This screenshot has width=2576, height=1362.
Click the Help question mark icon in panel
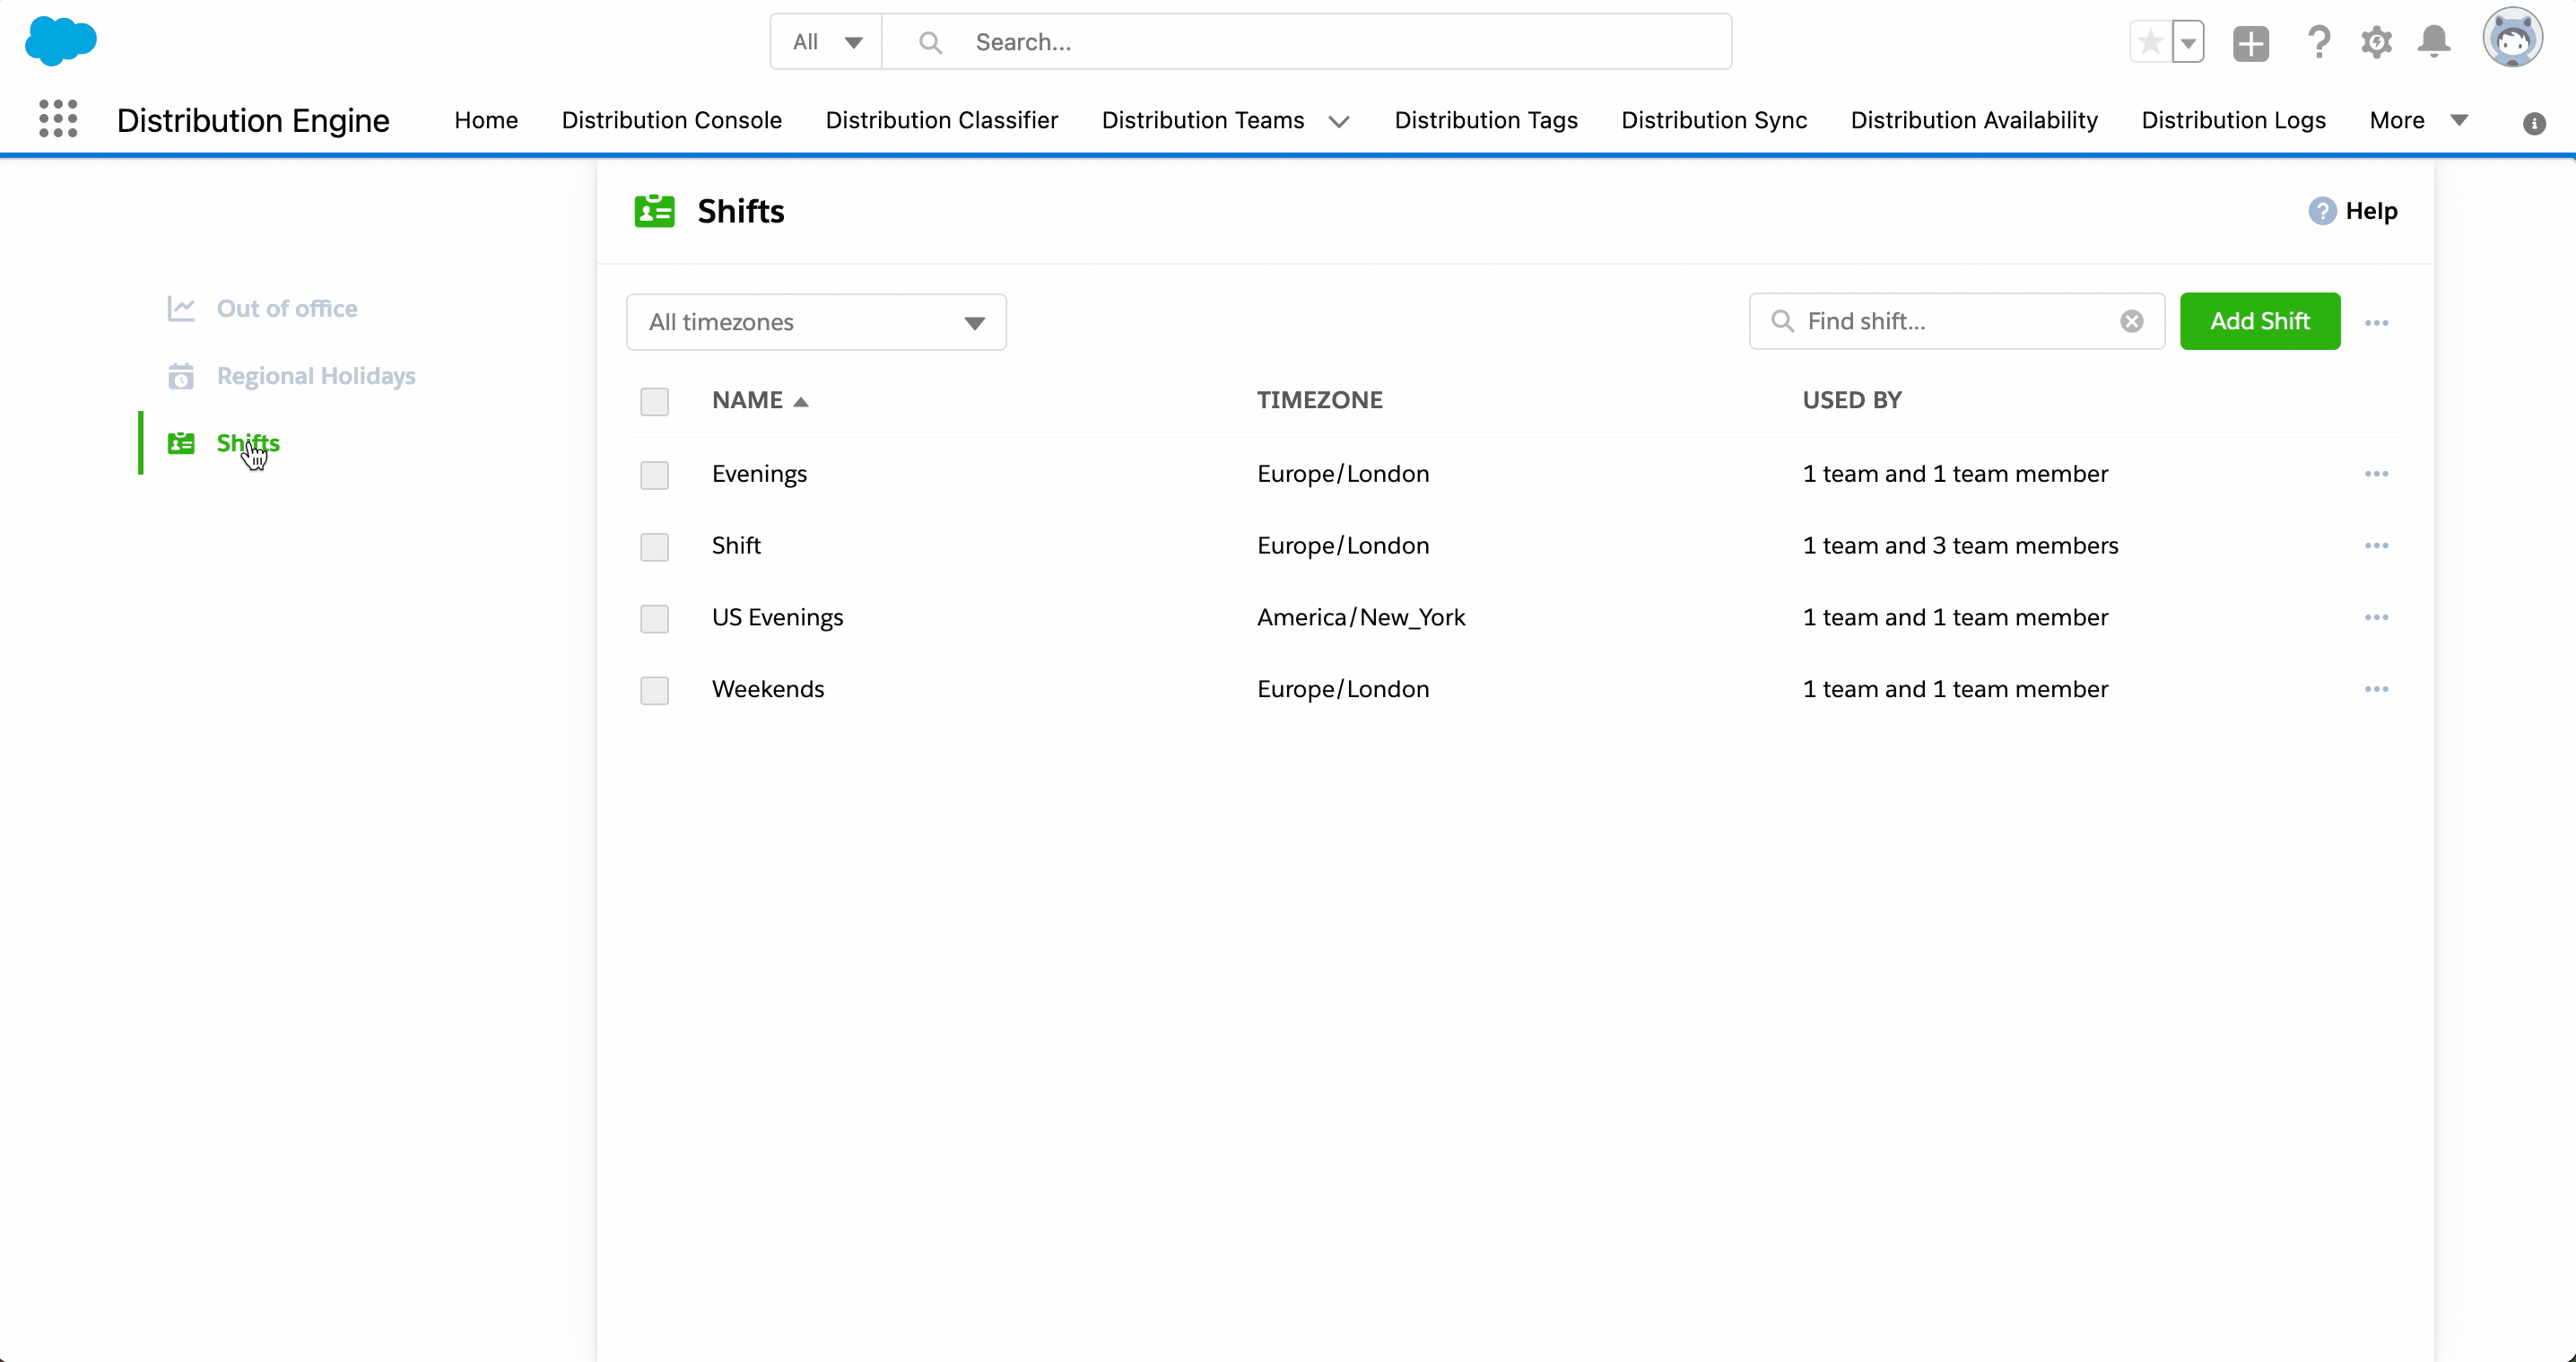click(x=2321, y=211)
